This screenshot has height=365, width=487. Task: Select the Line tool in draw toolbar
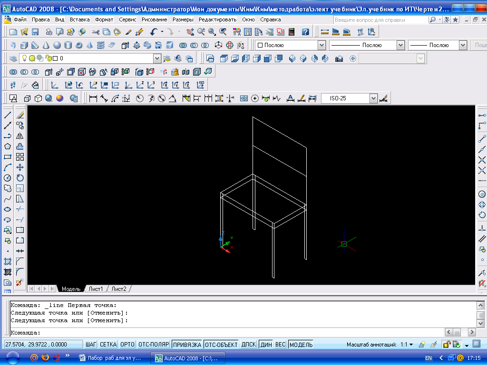point(8,115)
